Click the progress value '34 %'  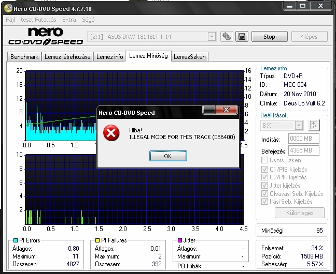click(x=317, y=248)
